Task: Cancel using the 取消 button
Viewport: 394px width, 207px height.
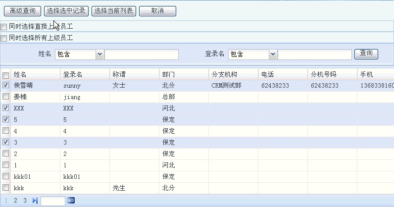Action: [x=157, y=11]
